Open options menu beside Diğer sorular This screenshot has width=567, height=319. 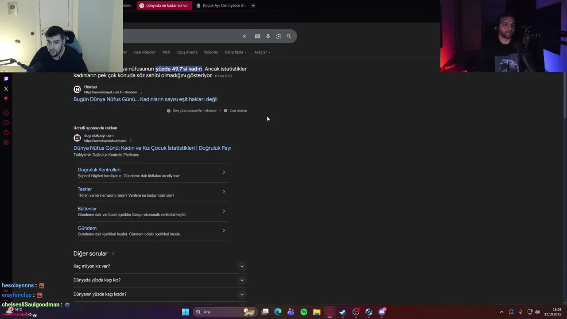[113, 254]
